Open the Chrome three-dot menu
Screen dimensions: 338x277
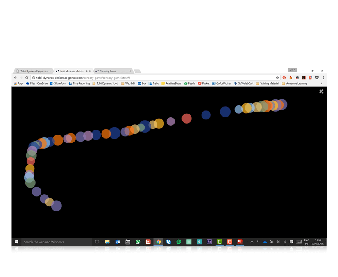click(x=323, y=78)
